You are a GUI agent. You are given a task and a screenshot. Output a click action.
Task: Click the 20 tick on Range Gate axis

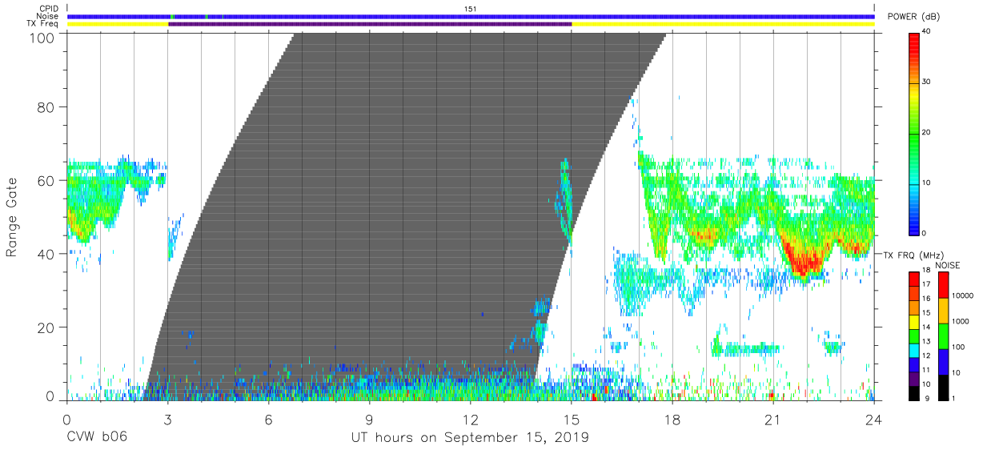click(46, 327)
